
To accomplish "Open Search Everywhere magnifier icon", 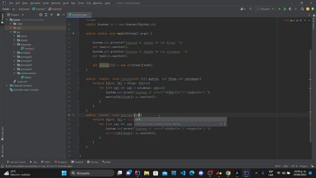I will [302, 9].
